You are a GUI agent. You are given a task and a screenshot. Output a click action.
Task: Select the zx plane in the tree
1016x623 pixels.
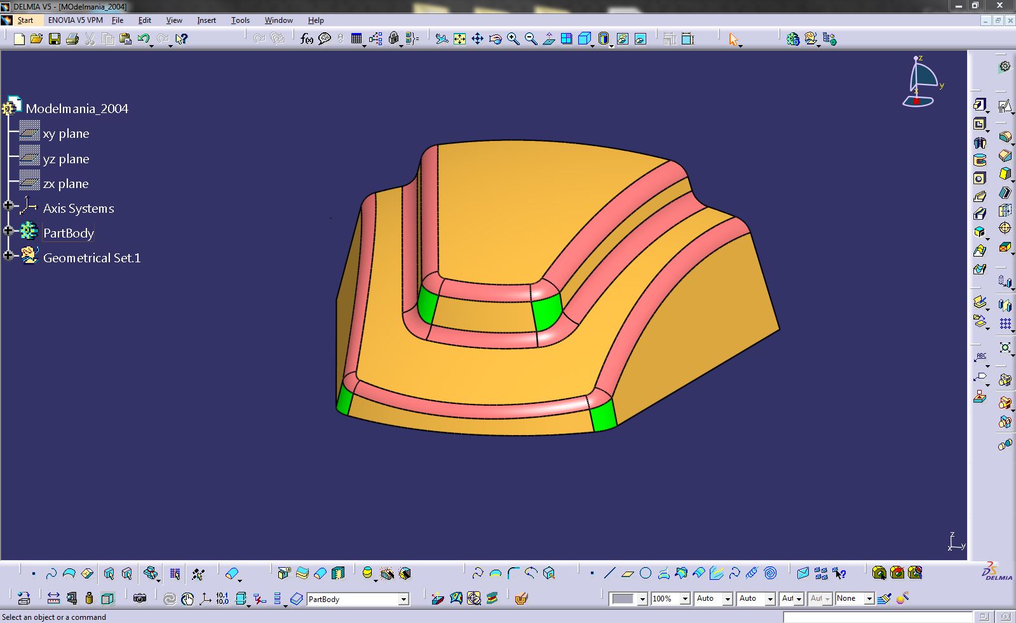pos(66,184)
